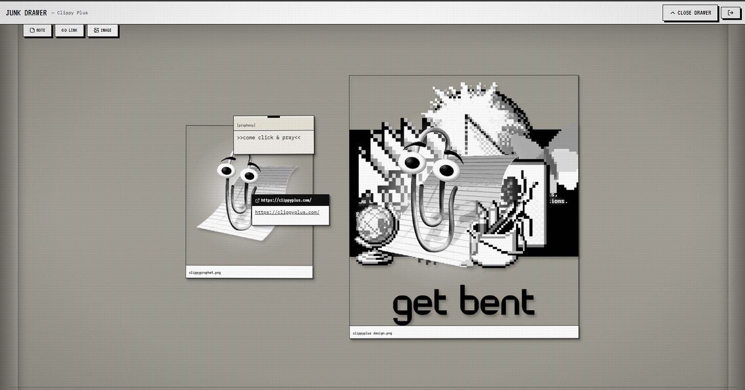Open the underlined https://clippyplus.com/ link
This screenshot has height=390, width=745.
pyautogui.click(x=287, y=212)
